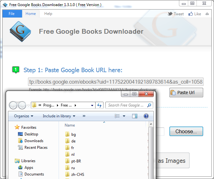Select the de folder
Screen dimensions: 214x179
click(71, 141)
